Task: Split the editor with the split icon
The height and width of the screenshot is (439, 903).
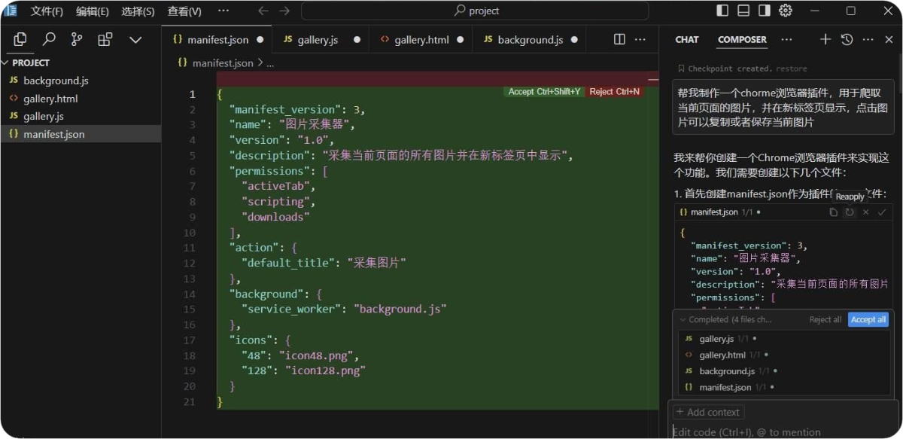Action: point(619,39)
